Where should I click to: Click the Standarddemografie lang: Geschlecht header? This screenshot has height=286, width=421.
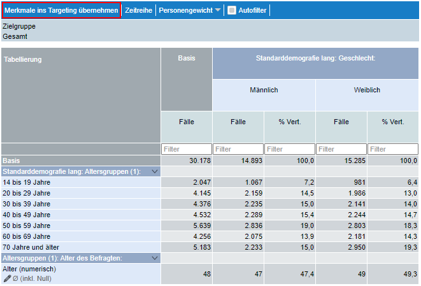click(x=315, y=58)
